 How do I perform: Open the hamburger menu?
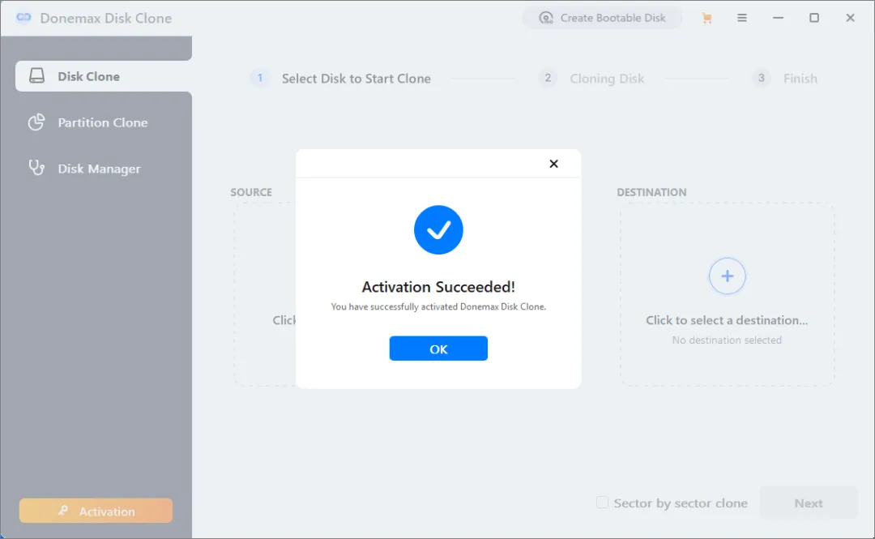tap(741, 18)
